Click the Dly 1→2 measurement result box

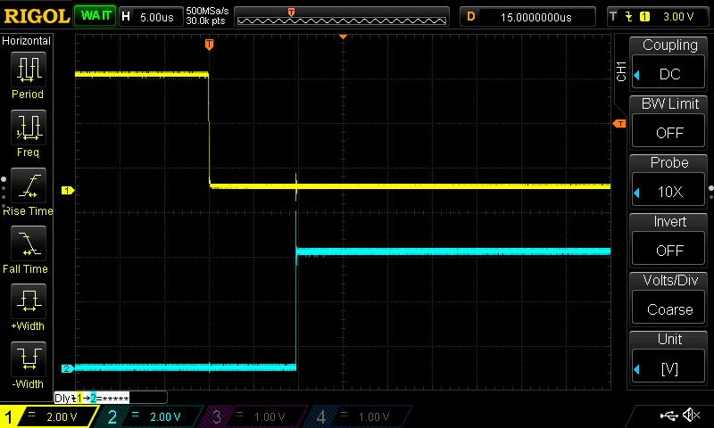tap(111, 398)
